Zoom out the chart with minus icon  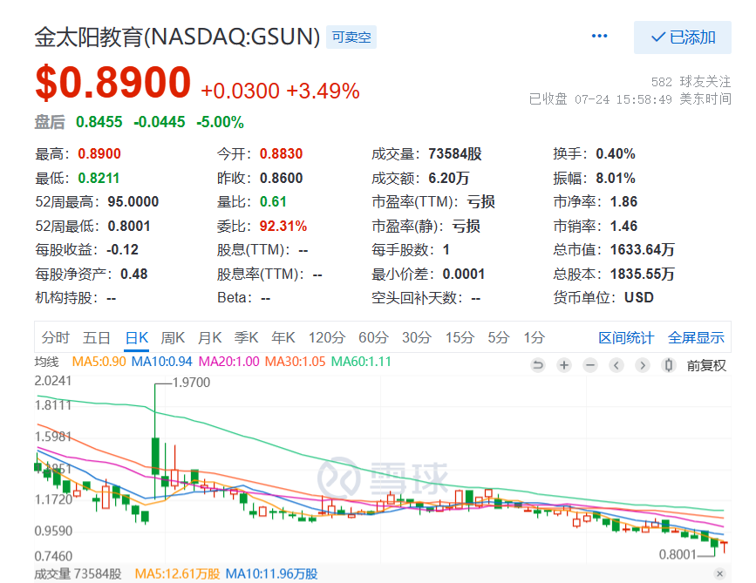click(x=590, y=365)
